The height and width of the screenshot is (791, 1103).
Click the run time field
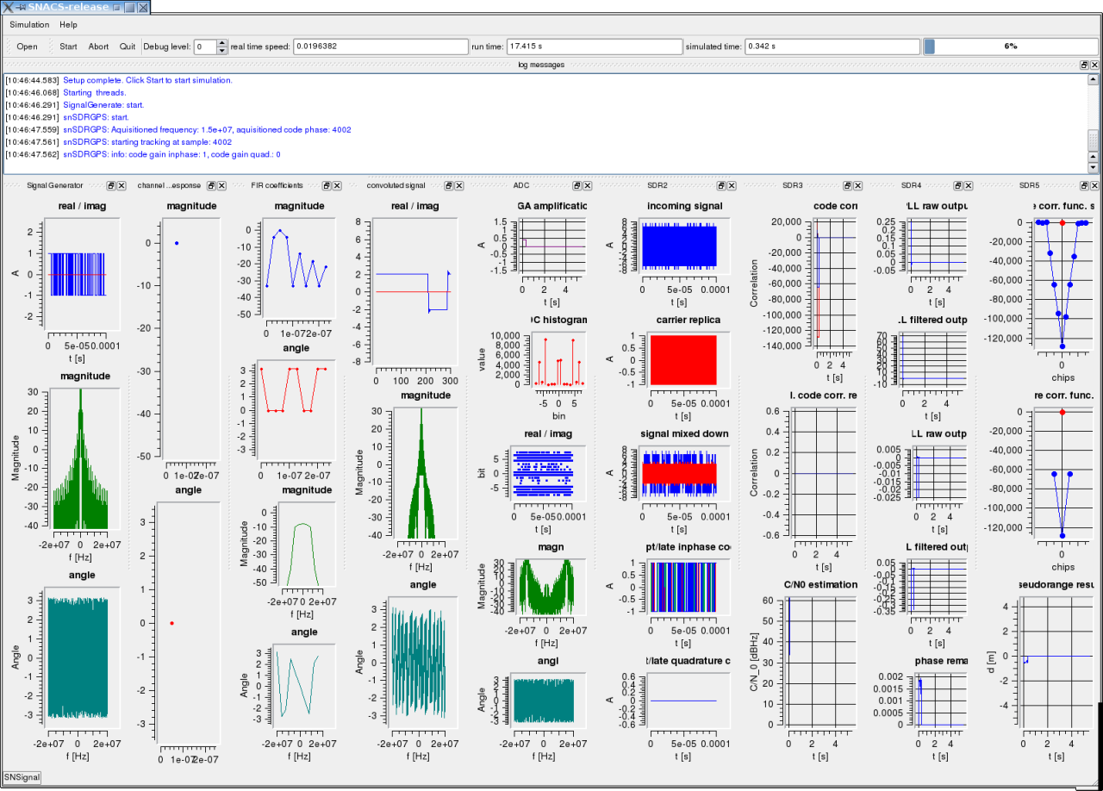(x=594, y=47)
